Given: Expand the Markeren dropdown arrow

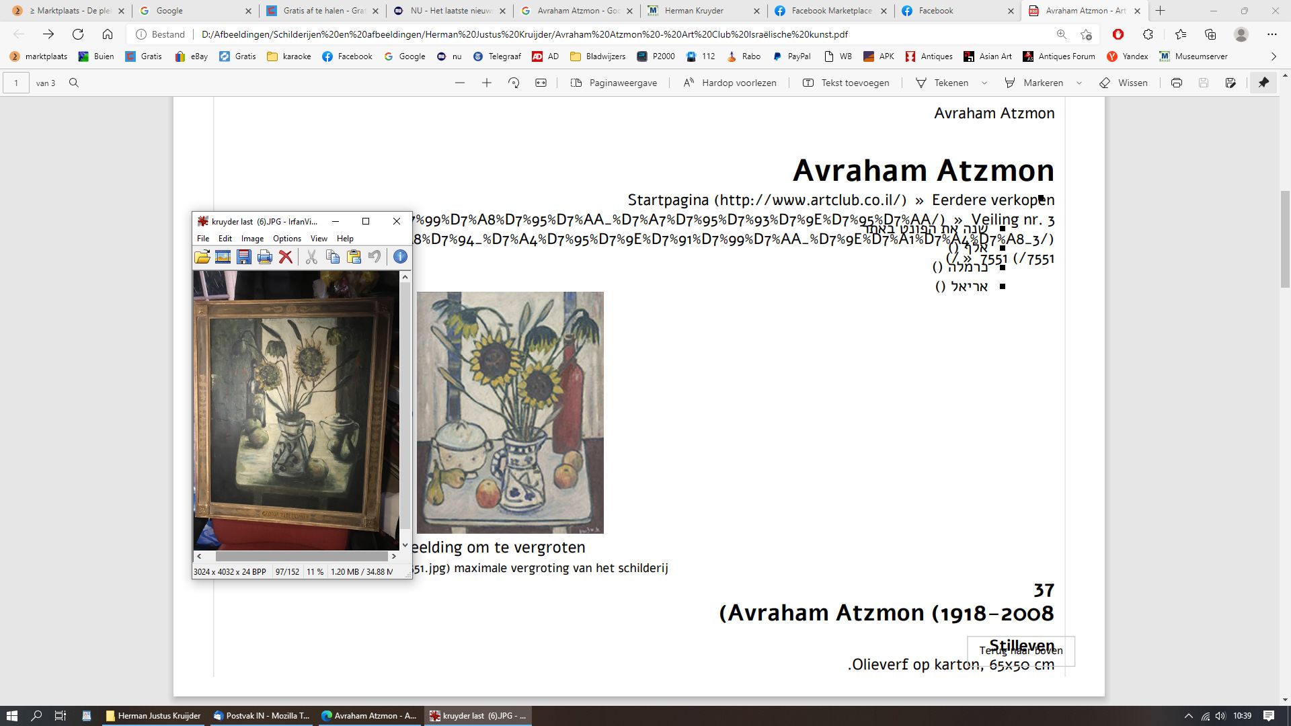Looking at the screenshot, I should (1079, 83).
